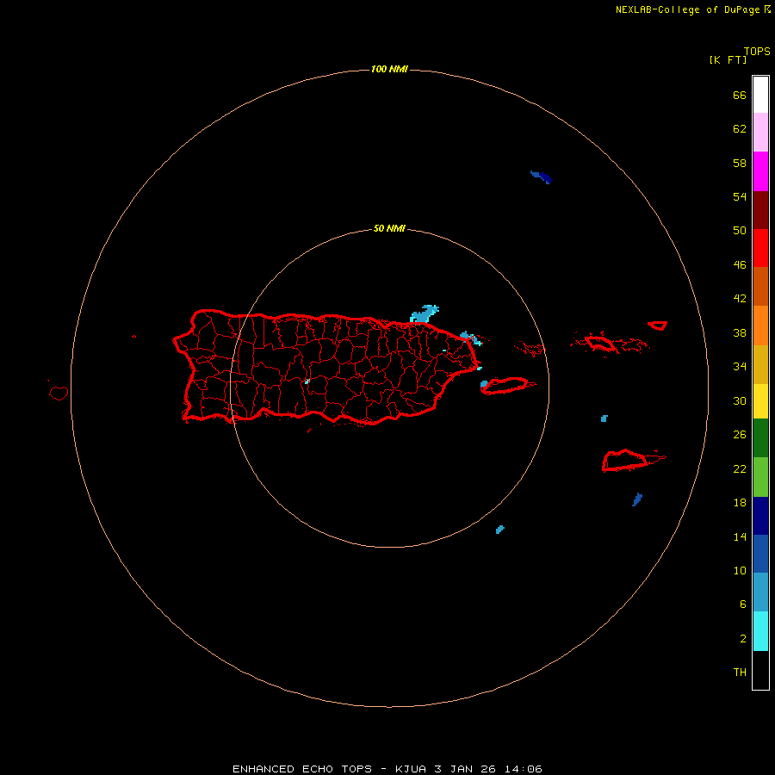The height and width of the screenshot is (775, 775).
Task: Click the Mona Island outline far west
Action: tap(59, 393)
